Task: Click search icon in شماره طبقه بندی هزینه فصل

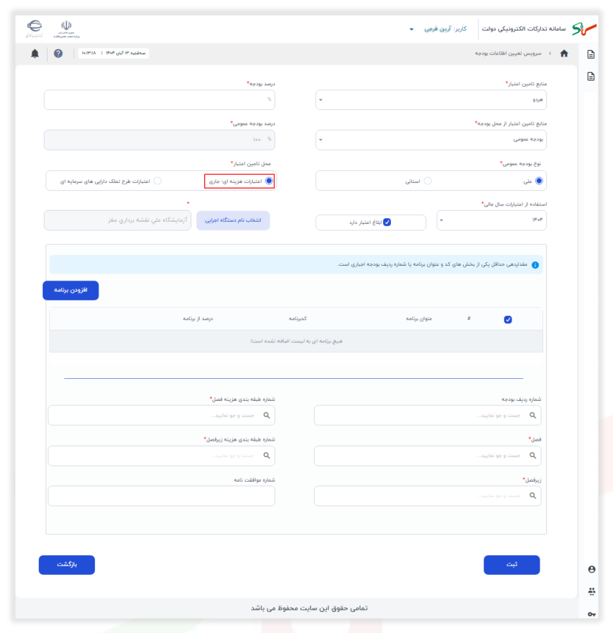Action: pos(267,416)
